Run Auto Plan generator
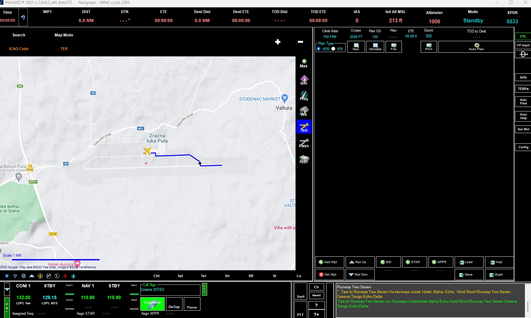The width and height of the screenshot is (531, 318). pos(476,47)
